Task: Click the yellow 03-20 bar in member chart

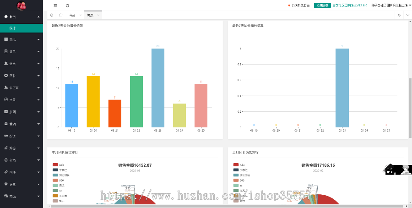Action: [x=93, y=102]
